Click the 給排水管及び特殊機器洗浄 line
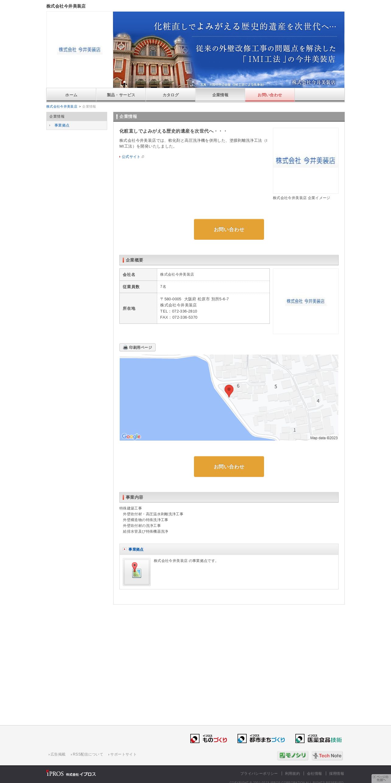 (146, 531)
